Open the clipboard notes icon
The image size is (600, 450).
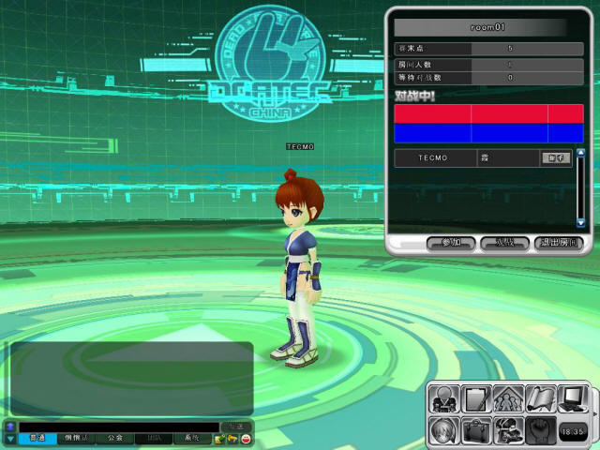tap(476, 399)
